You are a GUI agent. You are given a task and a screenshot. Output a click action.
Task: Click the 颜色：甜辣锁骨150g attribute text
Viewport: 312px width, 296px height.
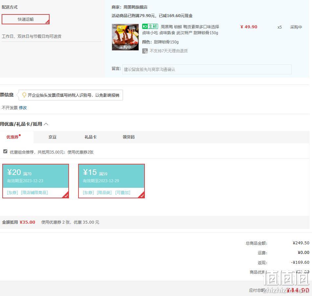click(x=160, y=42)
